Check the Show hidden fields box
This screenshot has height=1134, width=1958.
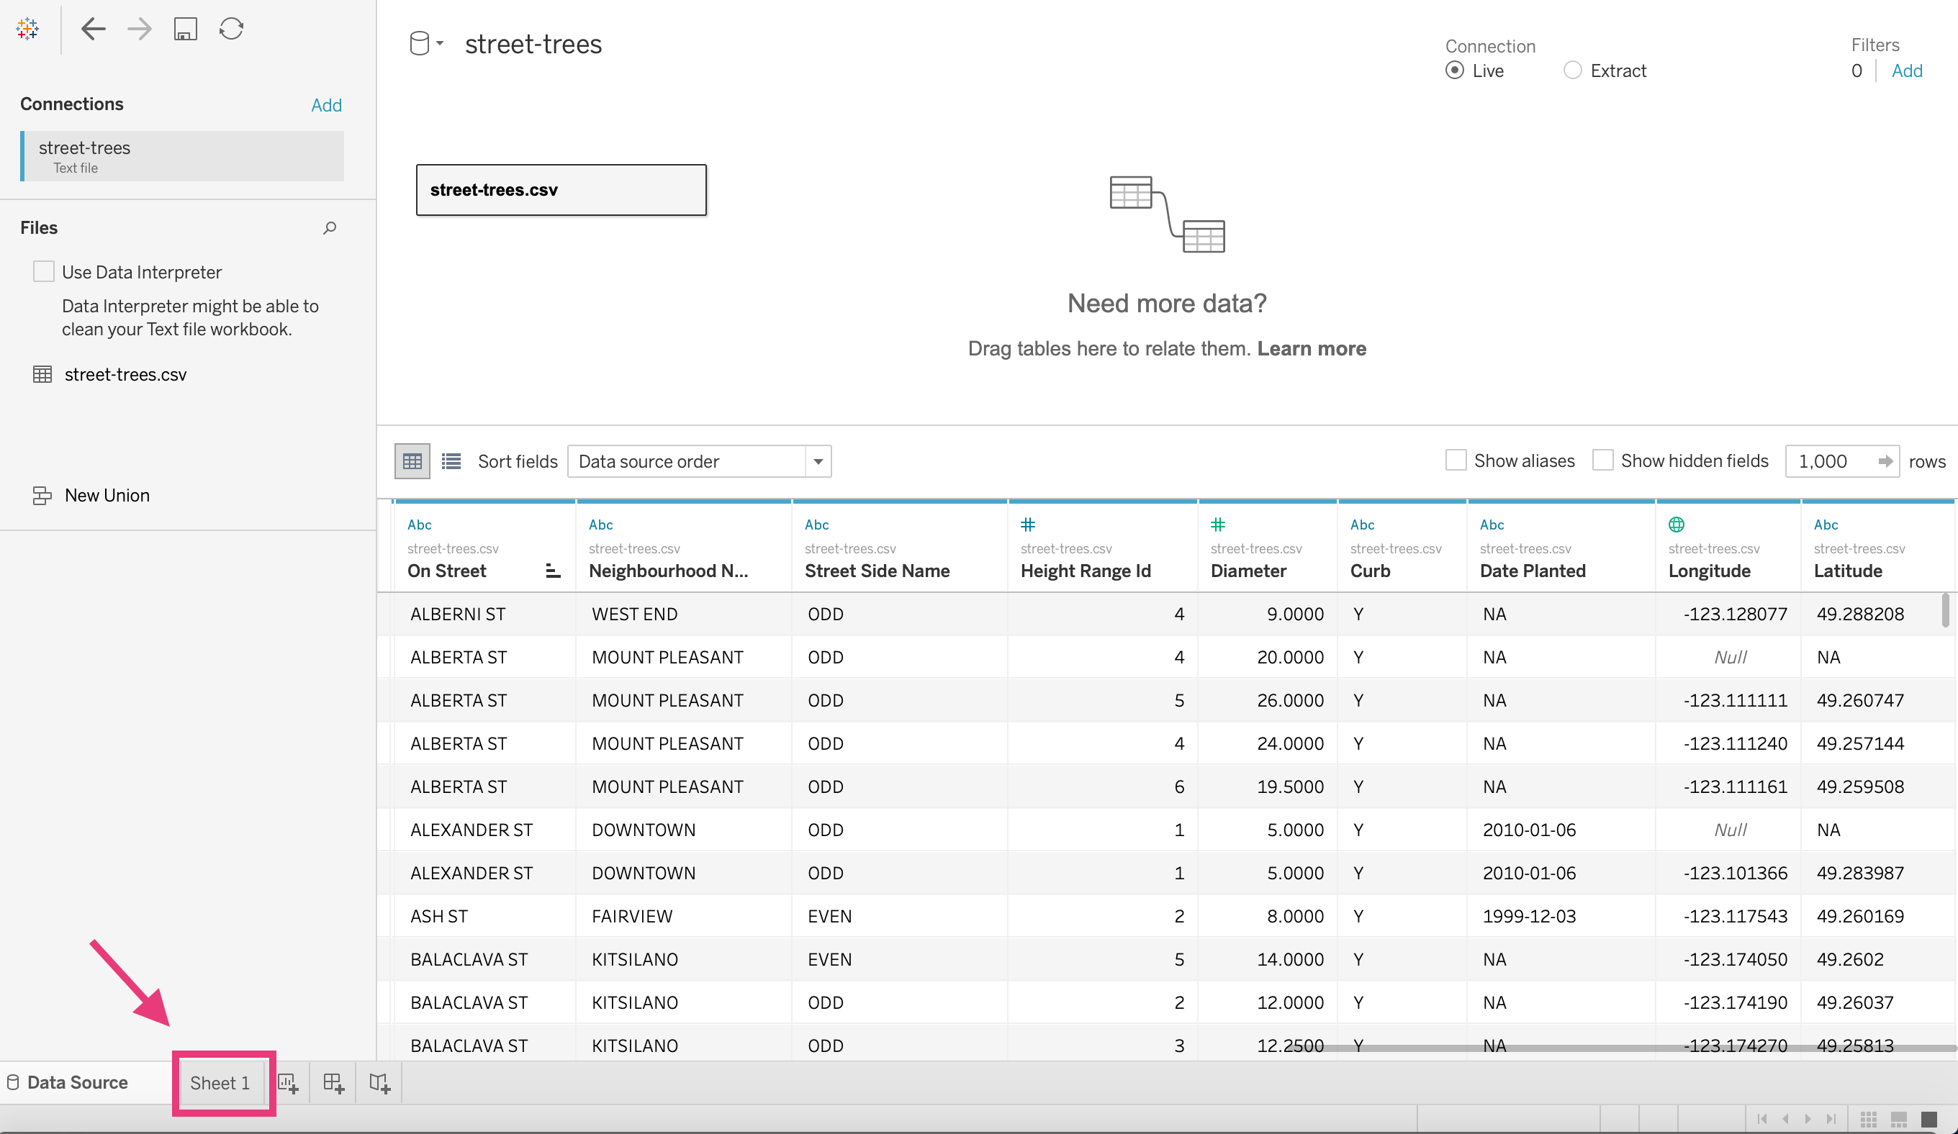pos(1603,461)
